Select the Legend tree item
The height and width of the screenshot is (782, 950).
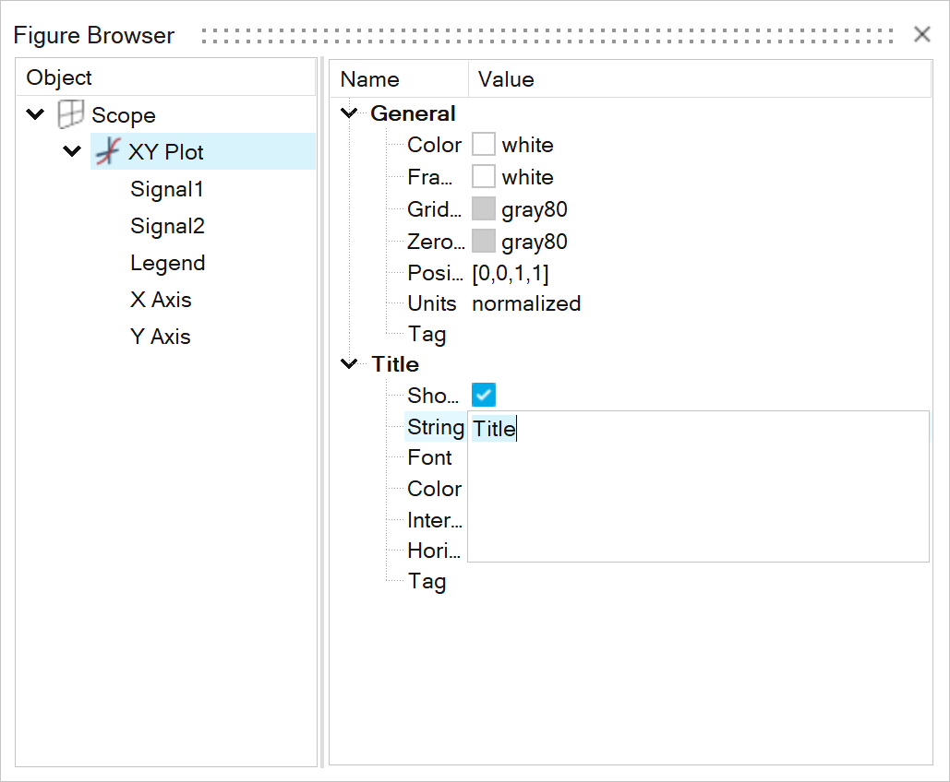click(x=167, y=263)
